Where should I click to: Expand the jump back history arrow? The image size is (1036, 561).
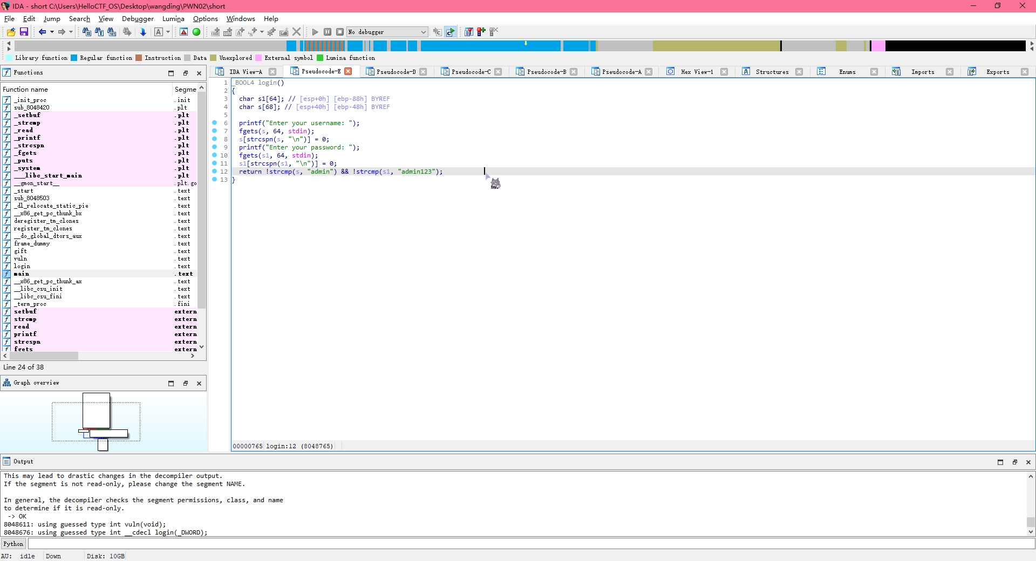pos(52,32)
